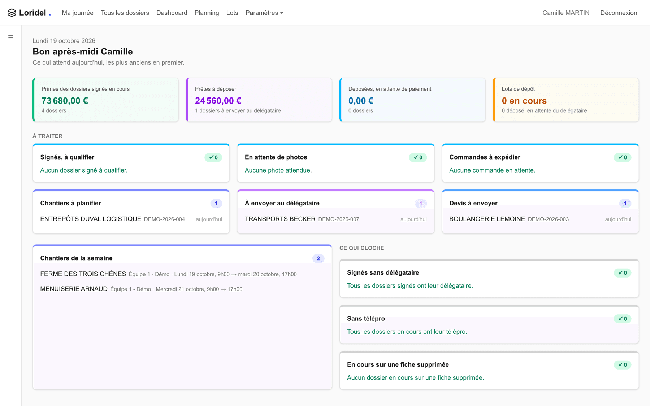Click the Devis à envoyer count badge
This screenshot has width=650, height=406.
click(x=625, y=204)
